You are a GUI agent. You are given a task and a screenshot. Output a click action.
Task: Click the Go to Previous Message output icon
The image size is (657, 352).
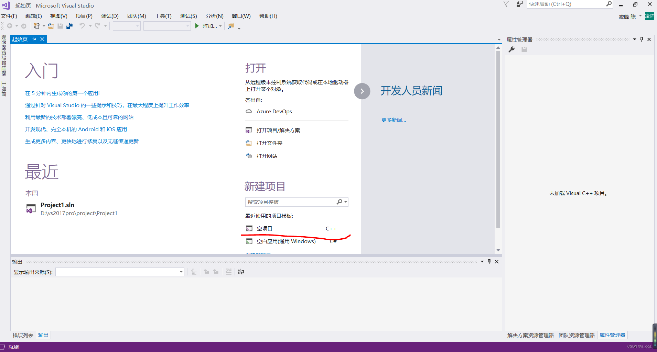click(x=206, y=272)
